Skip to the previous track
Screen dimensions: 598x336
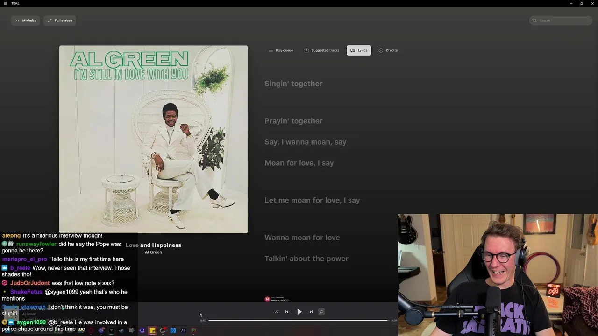287,312
